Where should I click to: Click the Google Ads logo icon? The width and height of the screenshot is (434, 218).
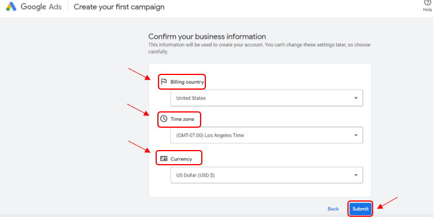pos(11,6)
